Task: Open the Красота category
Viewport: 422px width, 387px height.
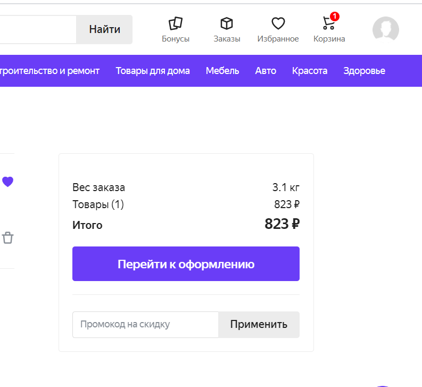Action: [x=310, y=71]
